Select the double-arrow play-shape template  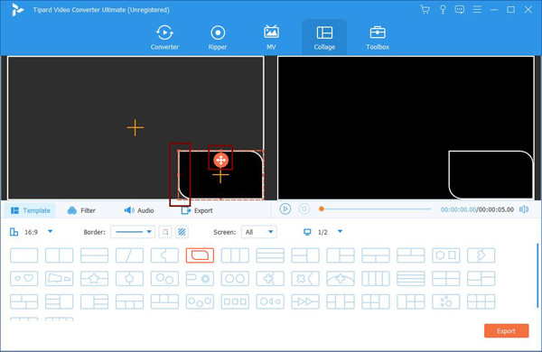[x=305, y=301]
